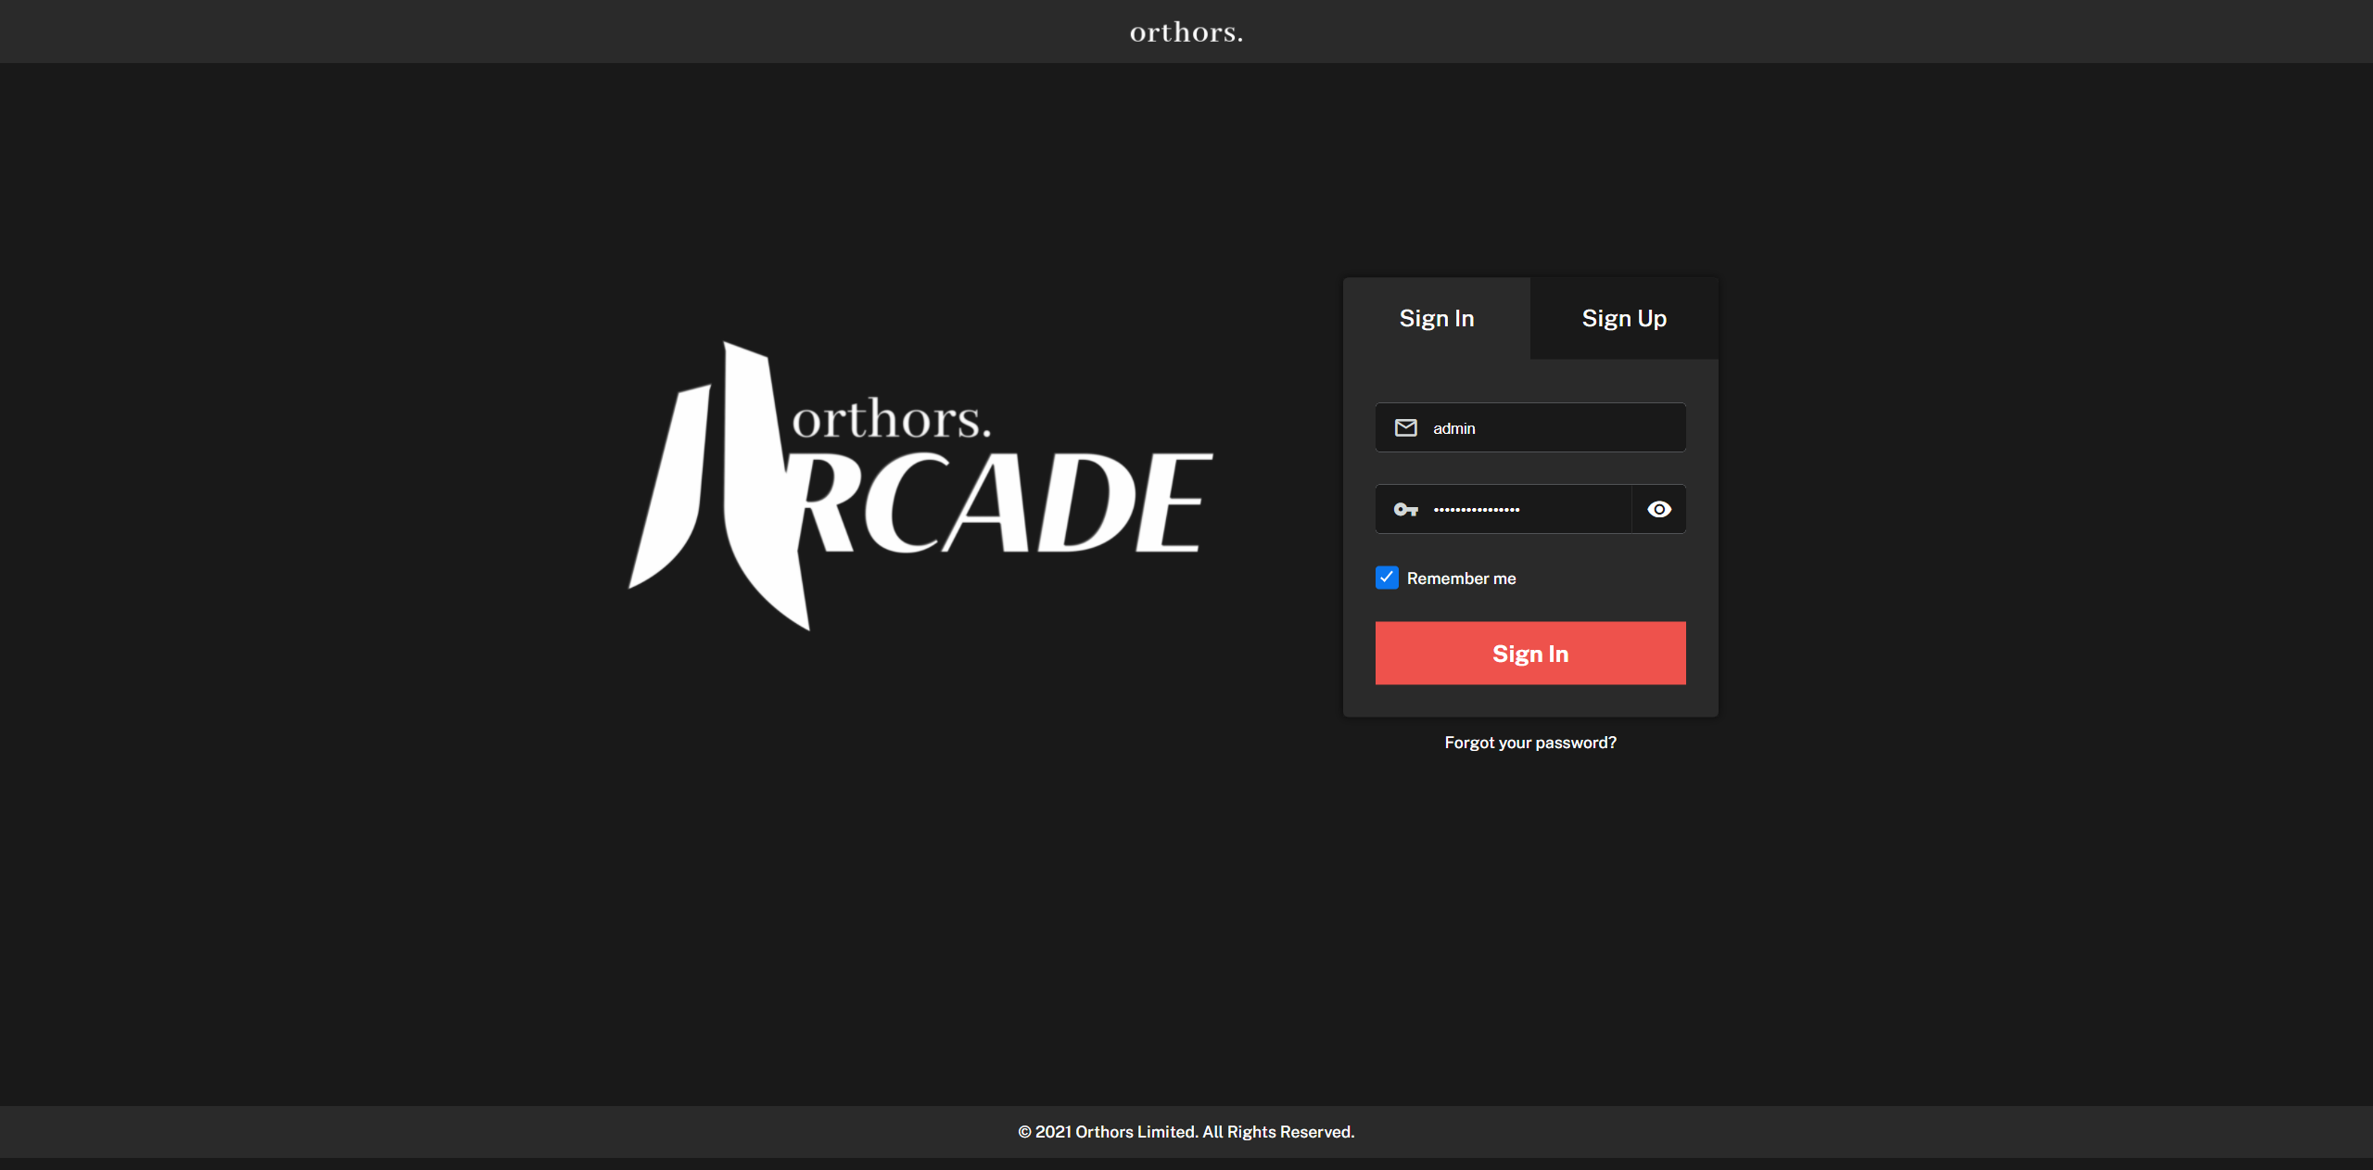The height and width of the screenshot is (1170, 2373).
Task: Click the key icon in password field
Action: 1405,509
